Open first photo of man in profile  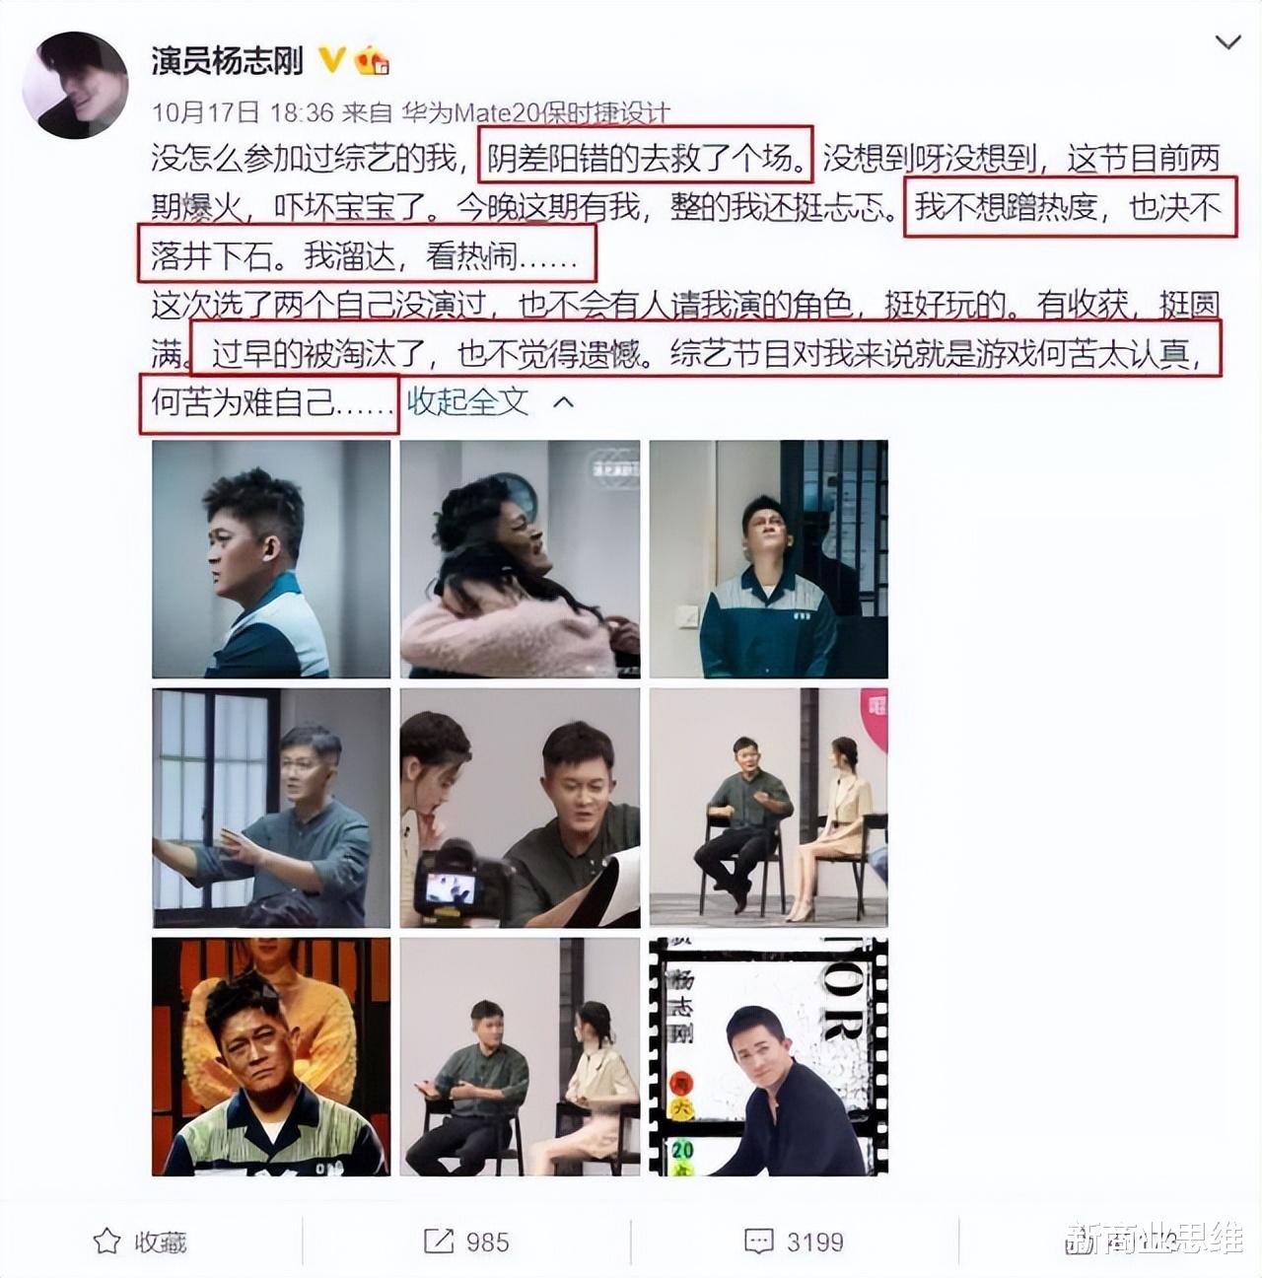coord(271,559)
